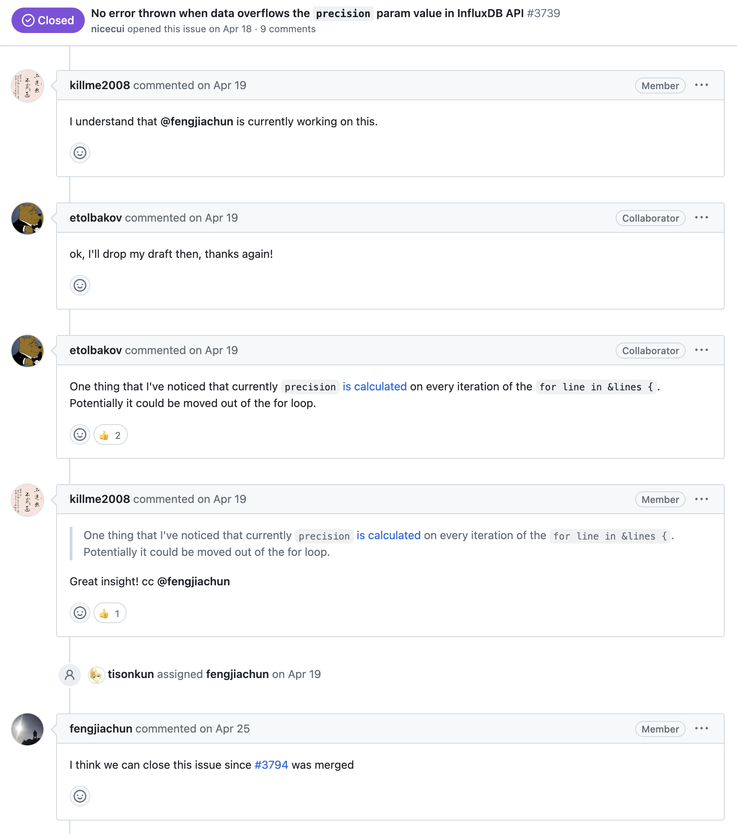This screenshot has width=737, height=834.
Task: Open the #3794 pull request link
Action: 271,765
